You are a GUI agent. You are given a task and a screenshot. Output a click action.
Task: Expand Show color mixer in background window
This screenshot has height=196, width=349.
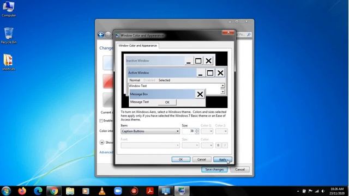click(x=102, y=142)
